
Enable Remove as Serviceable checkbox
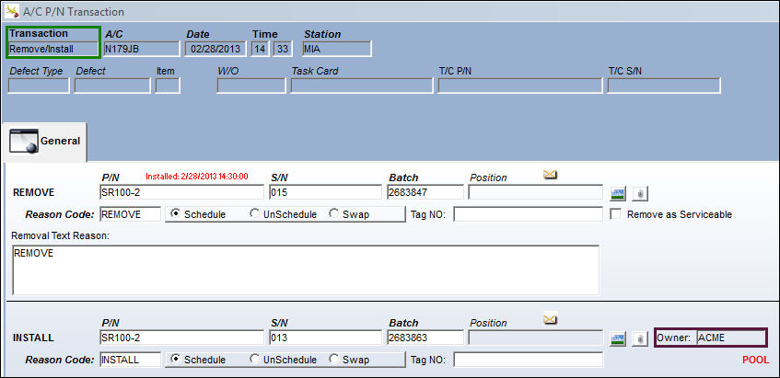pos(615,214)
